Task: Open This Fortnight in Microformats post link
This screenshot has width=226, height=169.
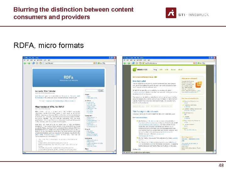Action: click(145, 111)
